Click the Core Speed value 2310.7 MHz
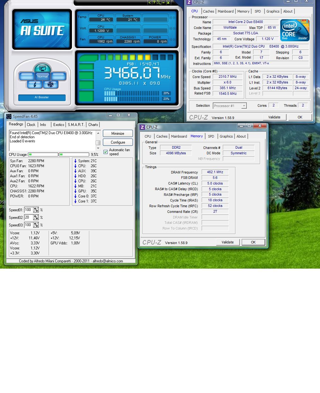This screenshot has width=320, height=393. 228,77
